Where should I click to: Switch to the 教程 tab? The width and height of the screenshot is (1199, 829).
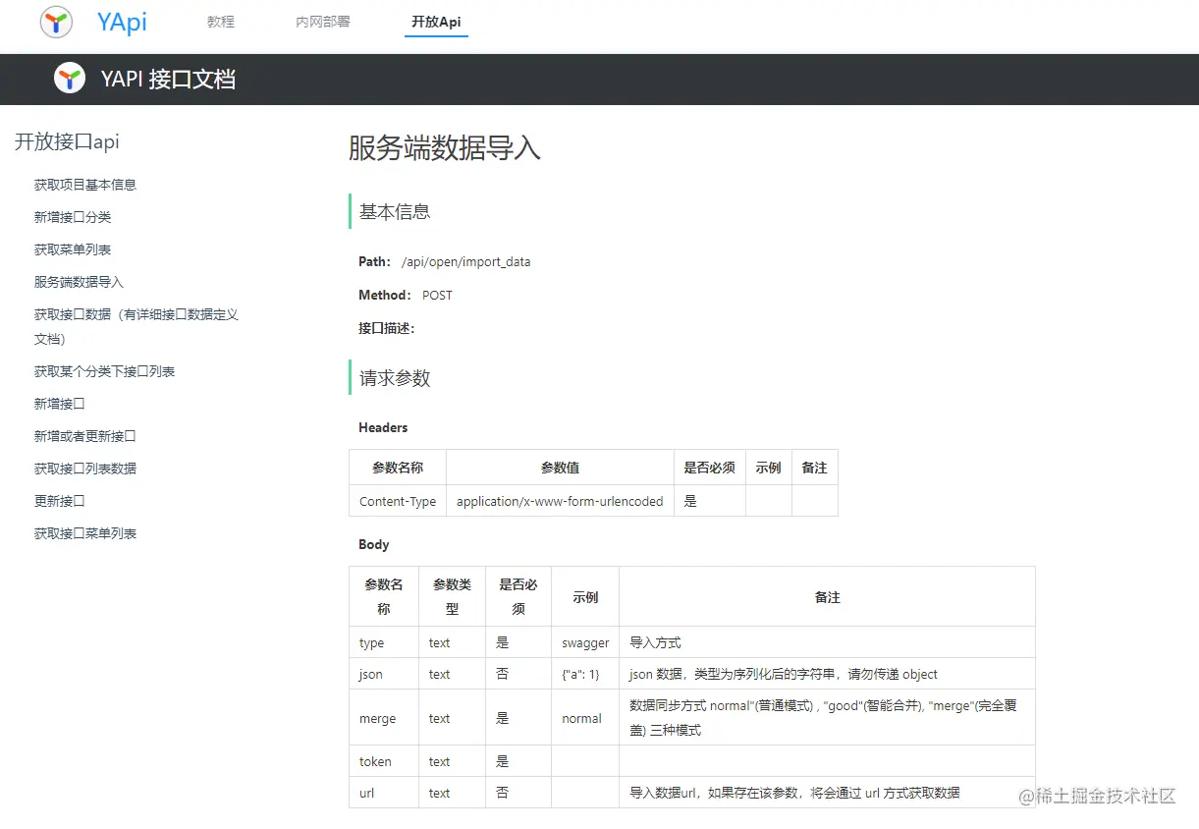click(x=221, y=22)
